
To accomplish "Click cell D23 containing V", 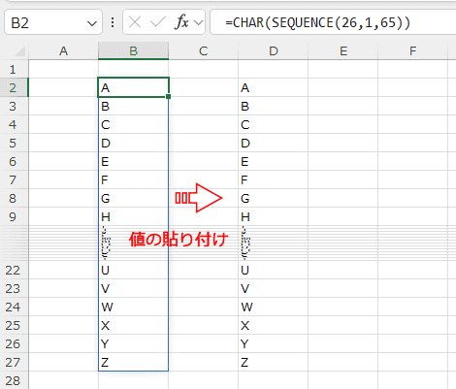I will pyautogui.click(x=274, y=288).
